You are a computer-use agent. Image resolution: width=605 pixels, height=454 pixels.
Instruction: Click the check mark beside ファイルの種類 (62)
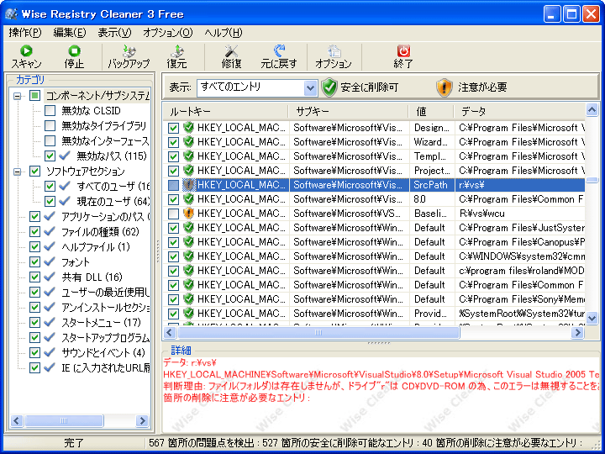click(x=50, y=232)
